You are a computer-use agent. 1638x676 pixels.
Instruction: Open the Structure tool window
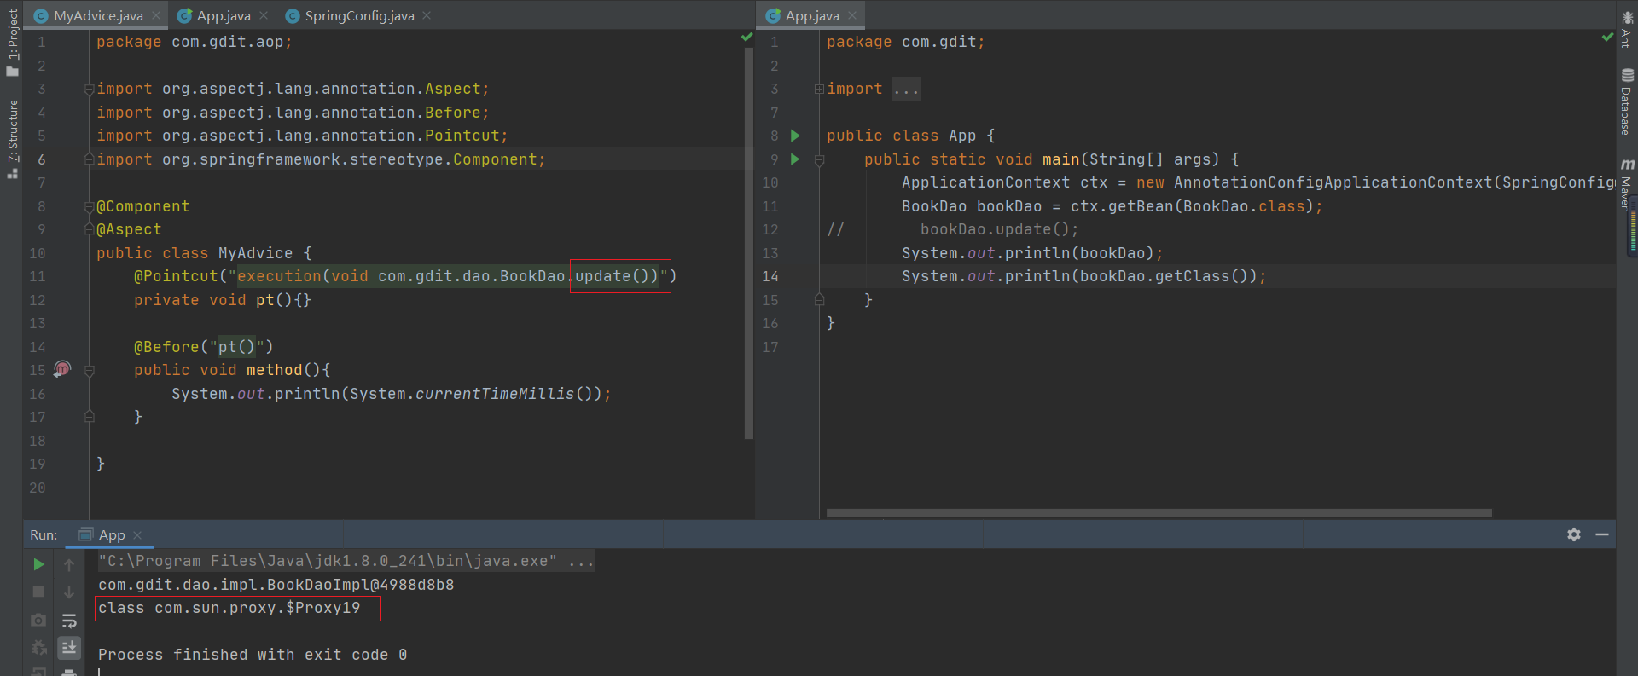pos(12,139)
